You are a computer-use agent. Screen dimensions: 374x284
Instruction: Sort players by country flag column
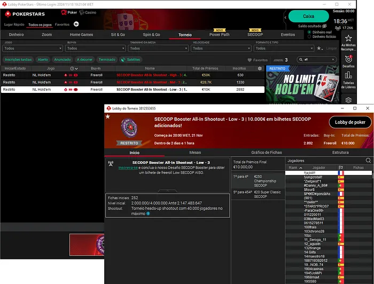[341, 168]
